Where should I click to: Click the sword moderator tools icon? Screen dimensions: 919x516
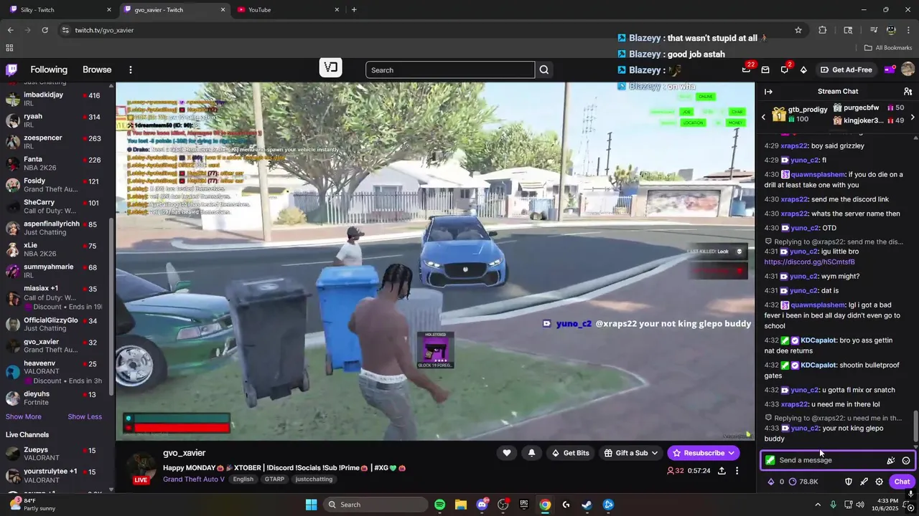point(864,482)
